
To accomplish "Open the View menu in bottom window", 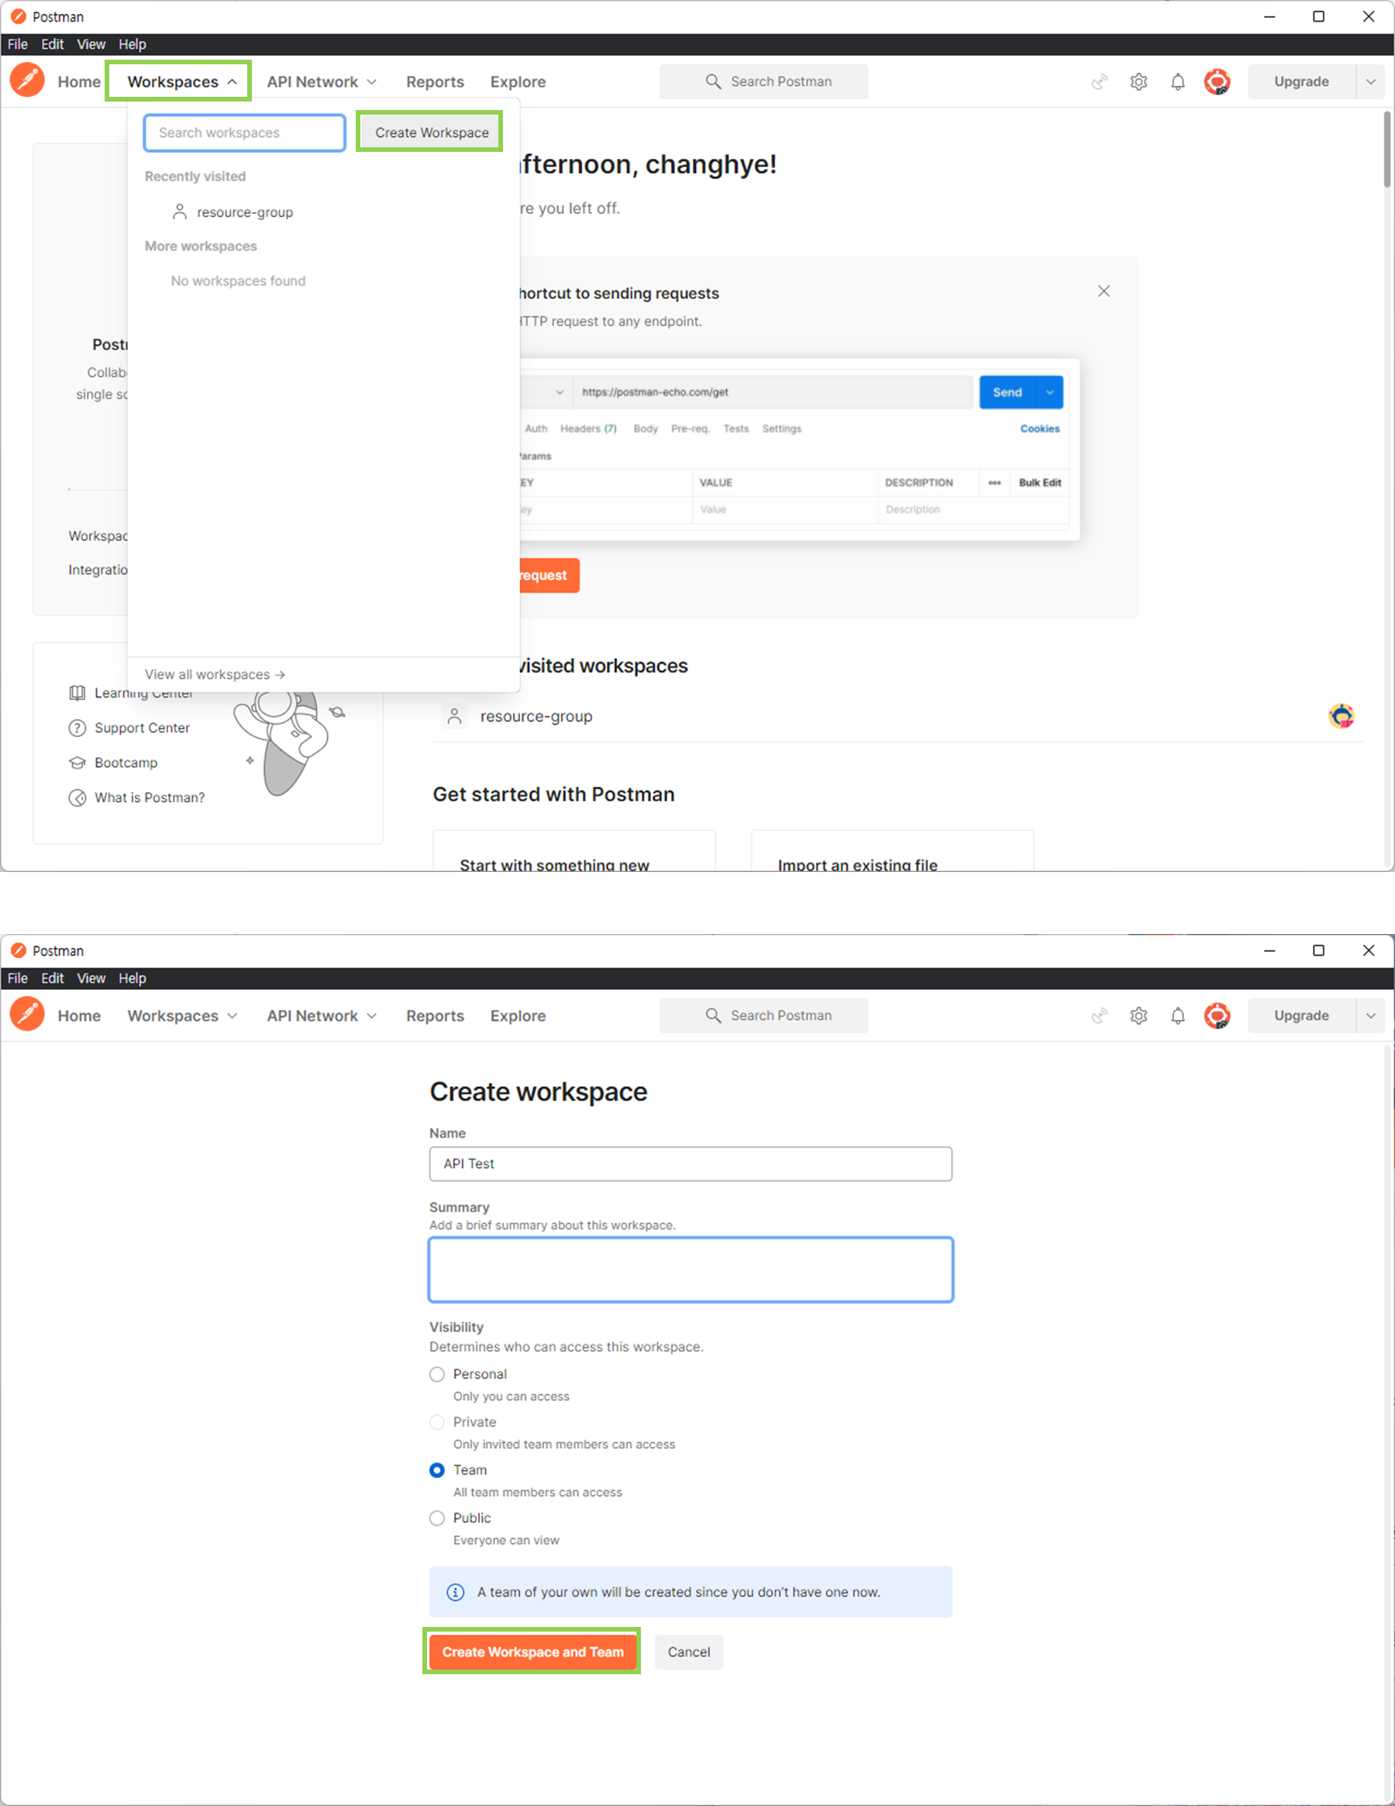I will [x=91, y=977].
